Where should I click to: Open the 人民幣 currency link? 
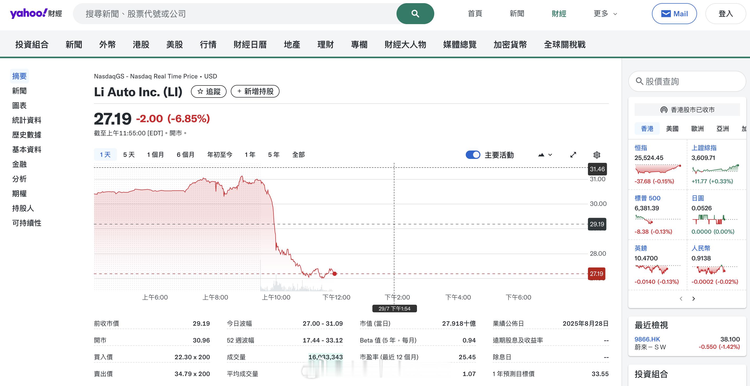(x=701, y=248)
